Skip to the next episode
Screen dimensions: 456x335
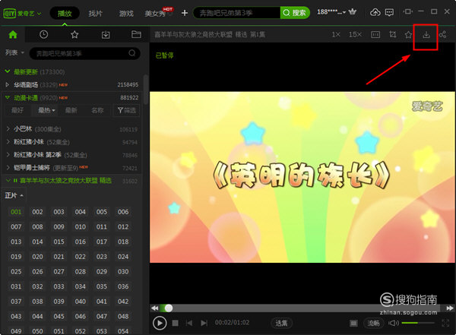(204, 323)
